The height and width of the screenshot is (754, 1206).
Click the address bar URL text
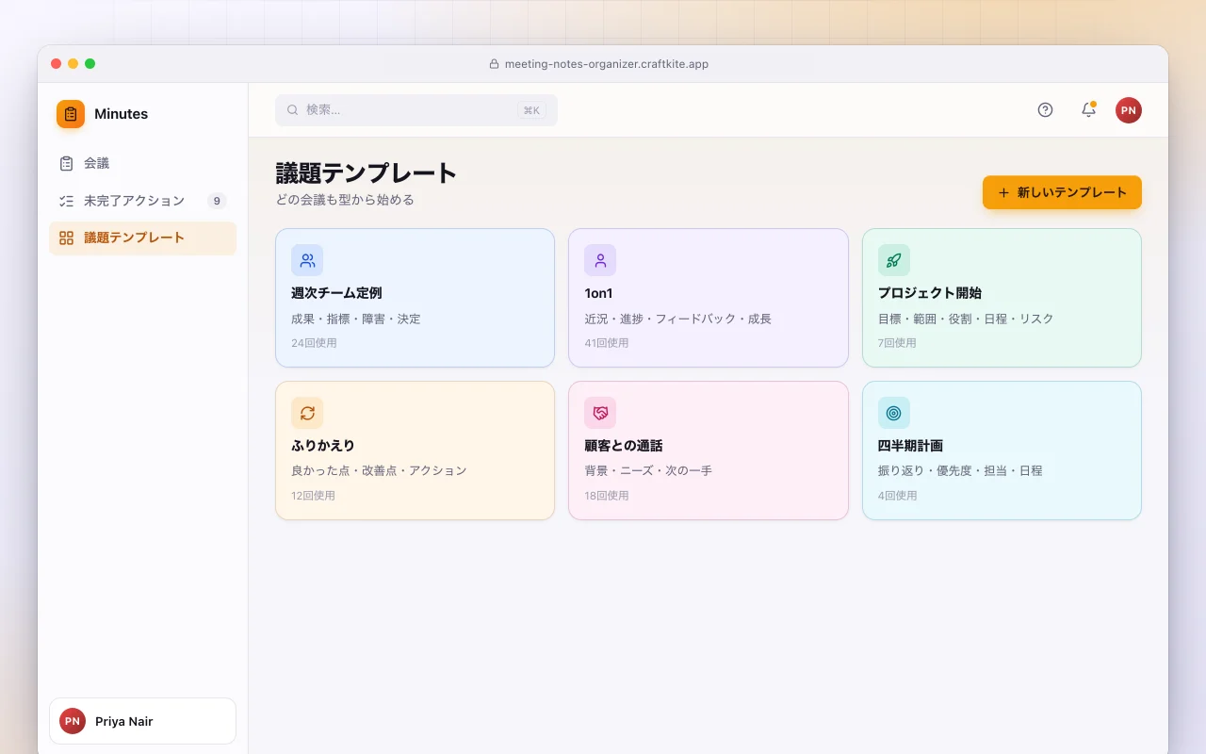pos(607,64)
